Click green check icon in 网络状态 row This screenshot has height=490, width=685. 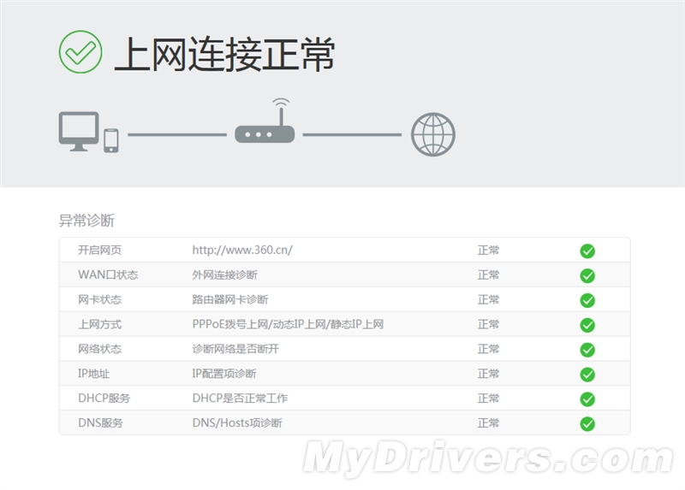pyautogui.click(x=587, y=350)
